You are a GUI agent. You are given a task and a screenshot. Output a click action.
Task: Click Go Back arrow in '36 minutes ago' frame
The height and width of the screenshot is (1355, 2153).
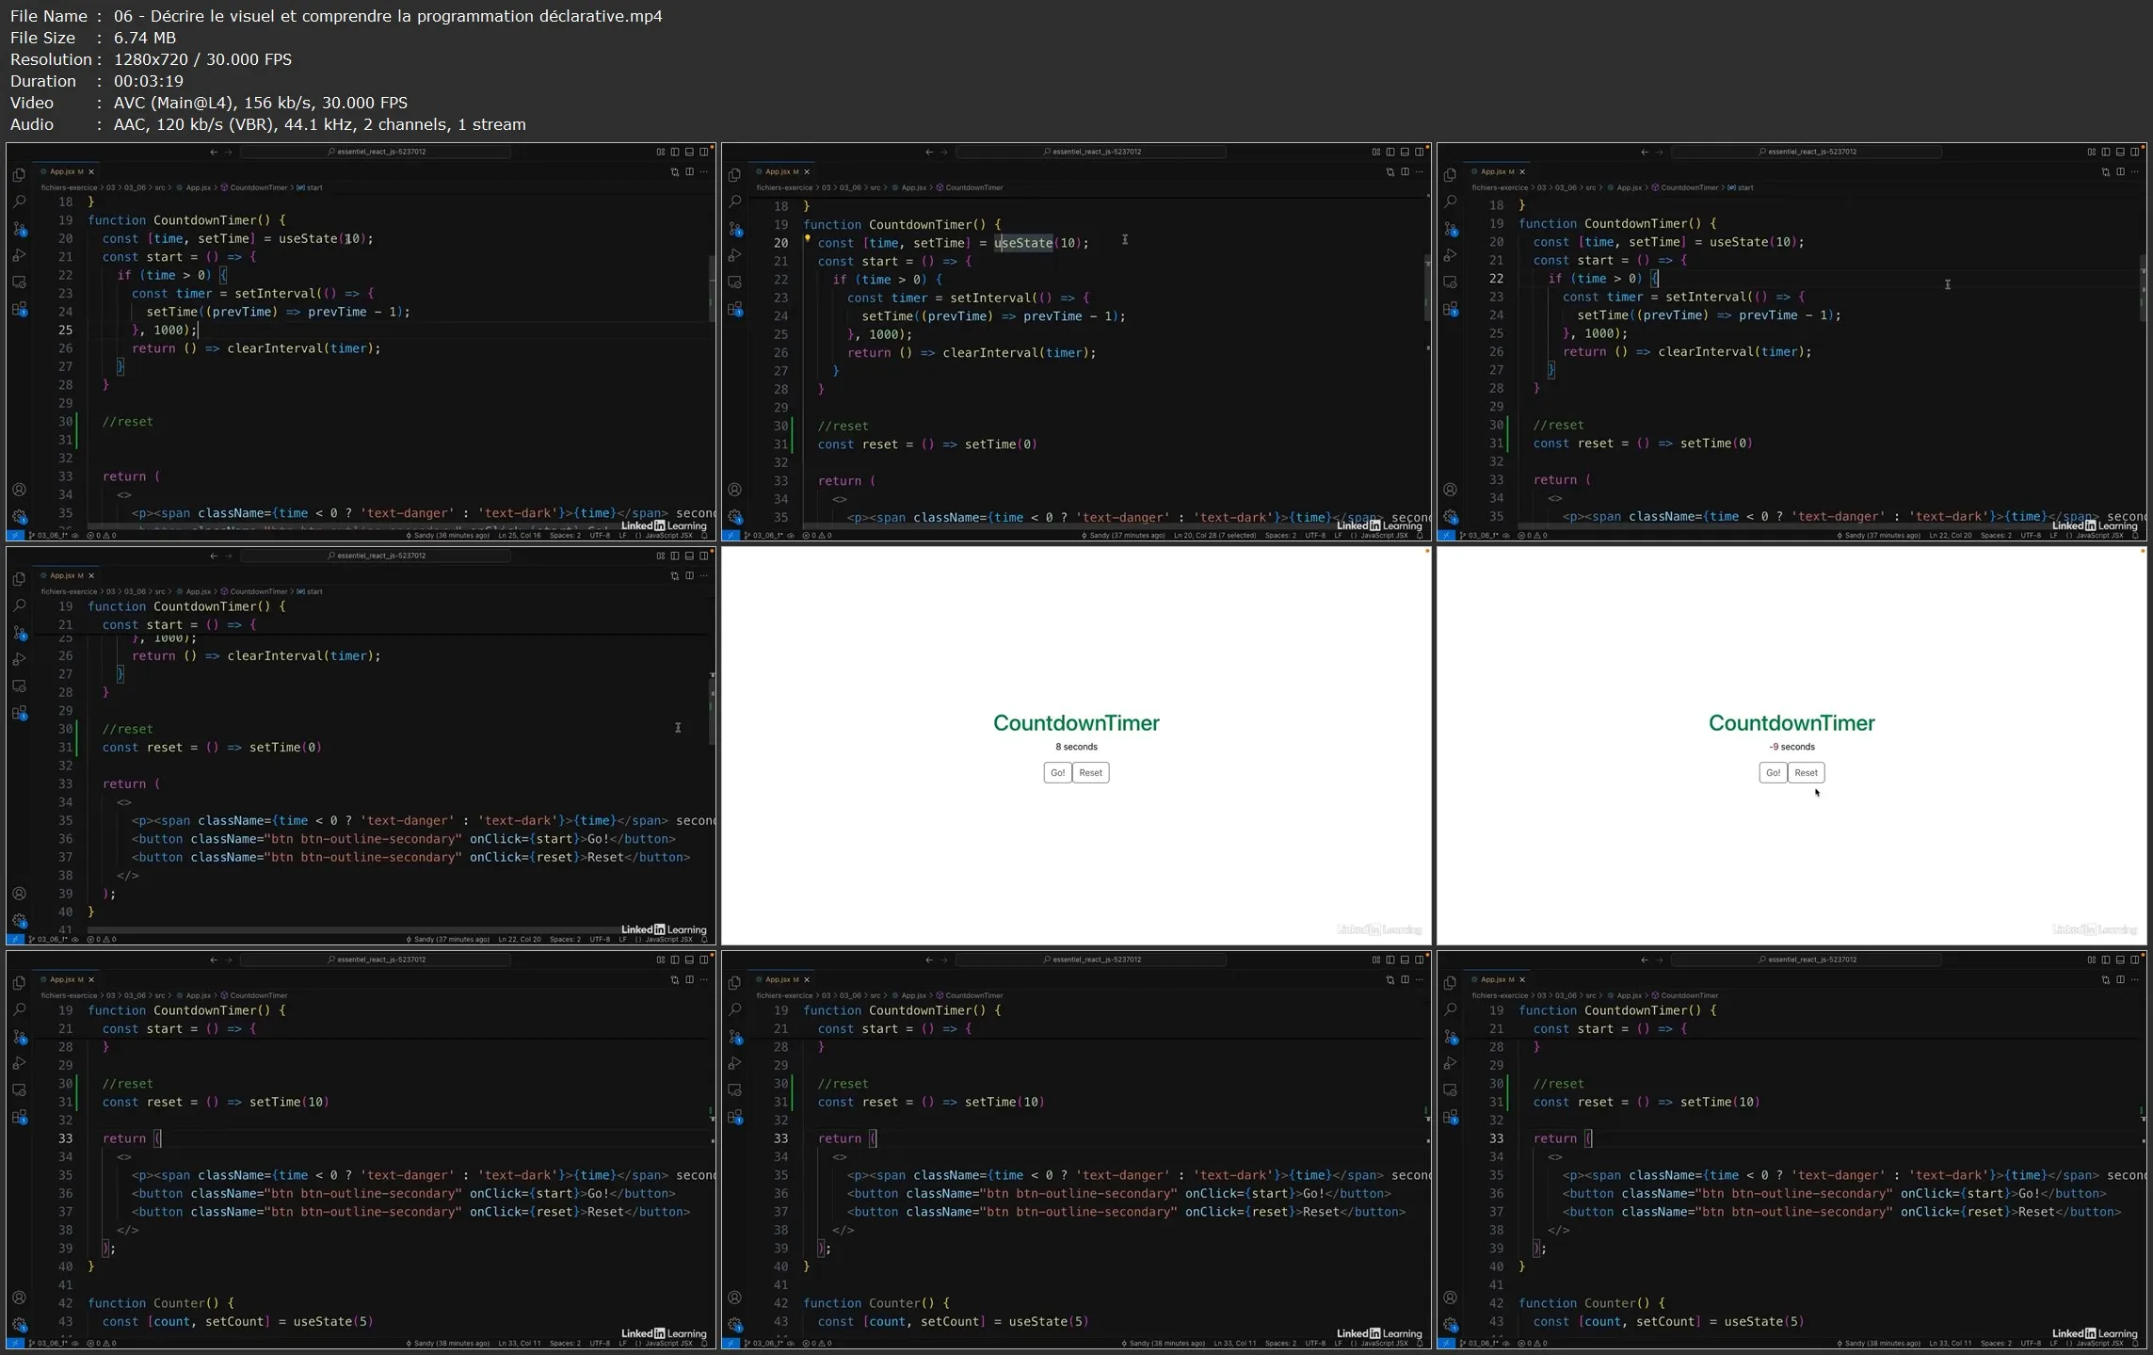click(x=214, y=152)
